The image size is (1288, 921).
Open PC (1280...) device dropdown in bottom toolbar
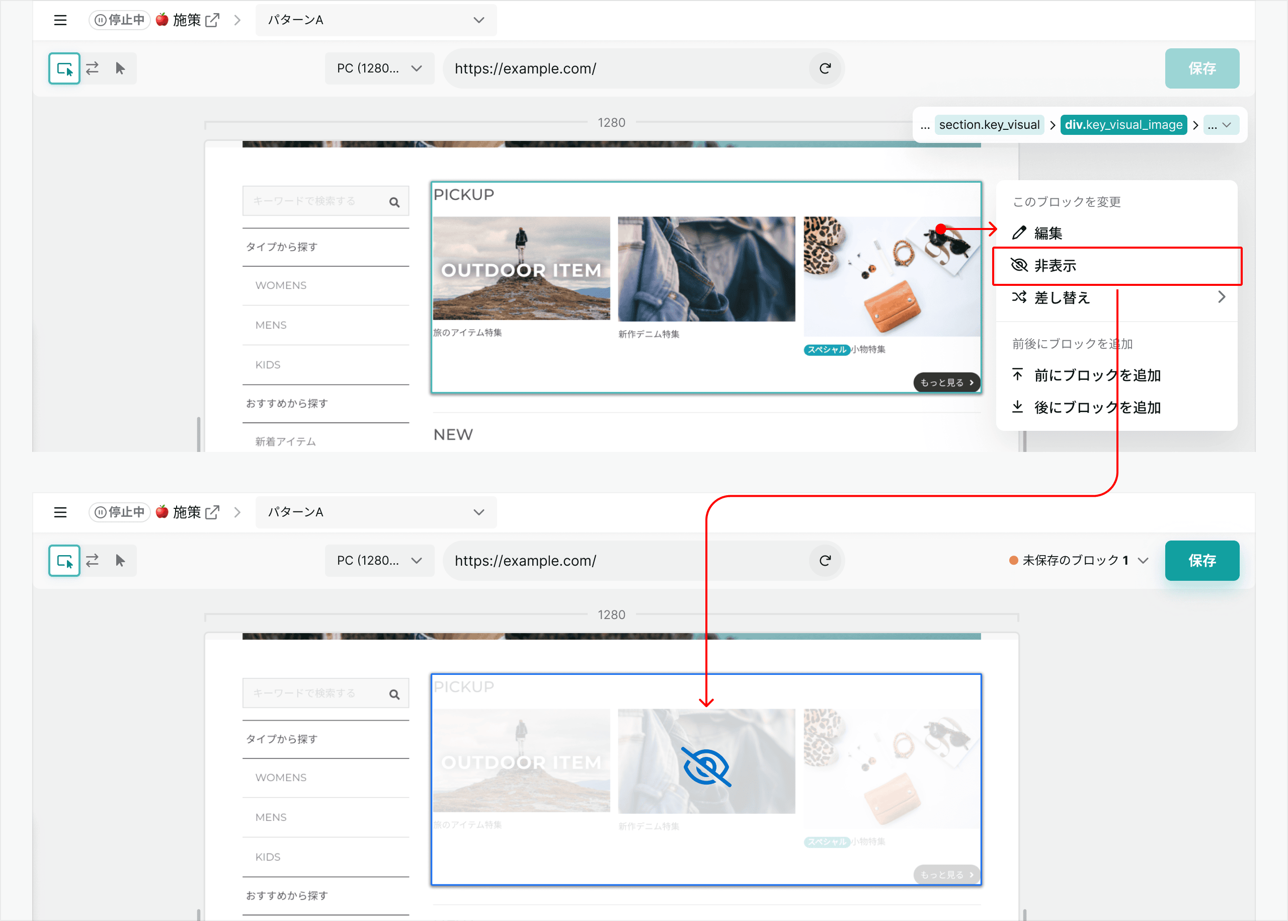tap(379, 561)
